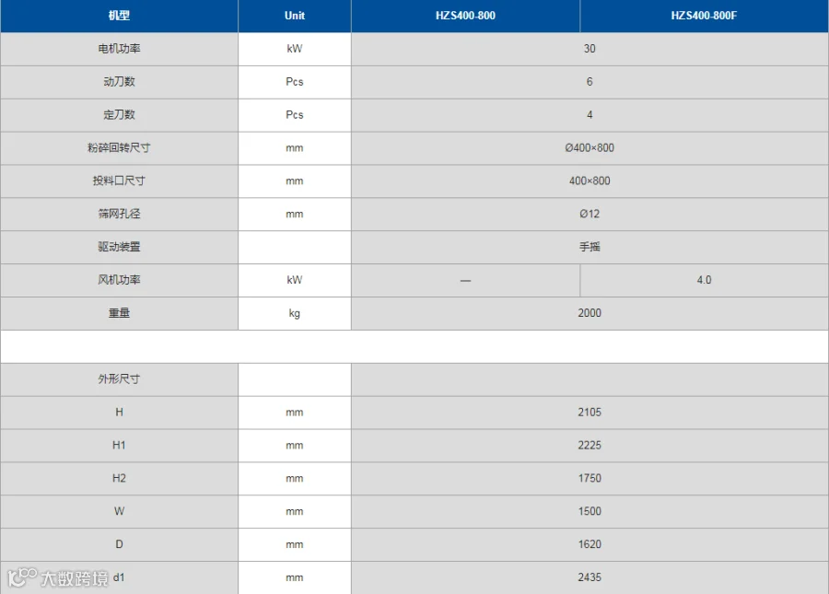Click the Ø400×800 value

(590, 147)
